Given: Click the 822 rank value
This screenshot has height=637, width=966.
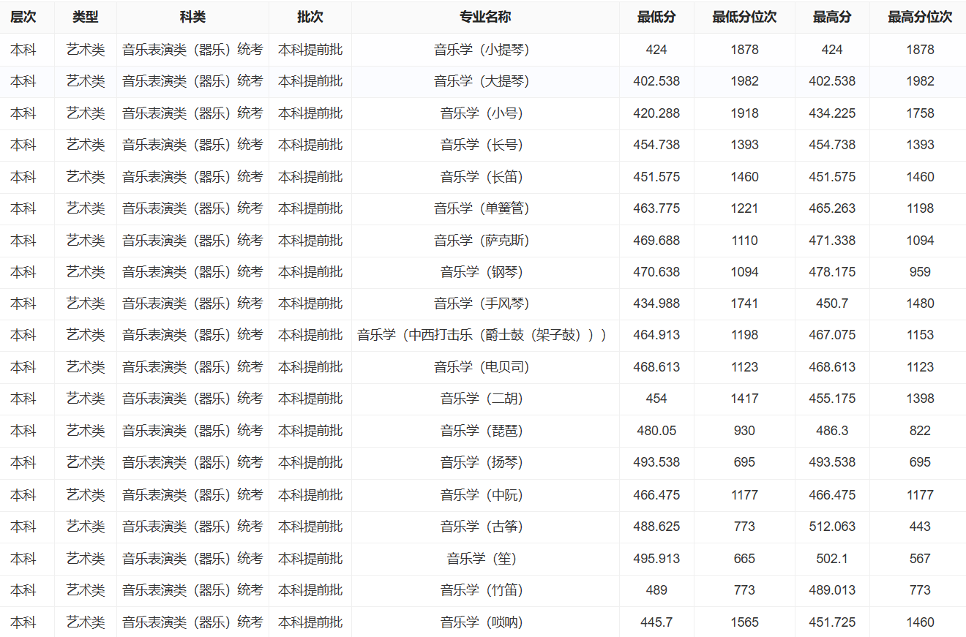Looking at the screenshot, I should [920, 431].
